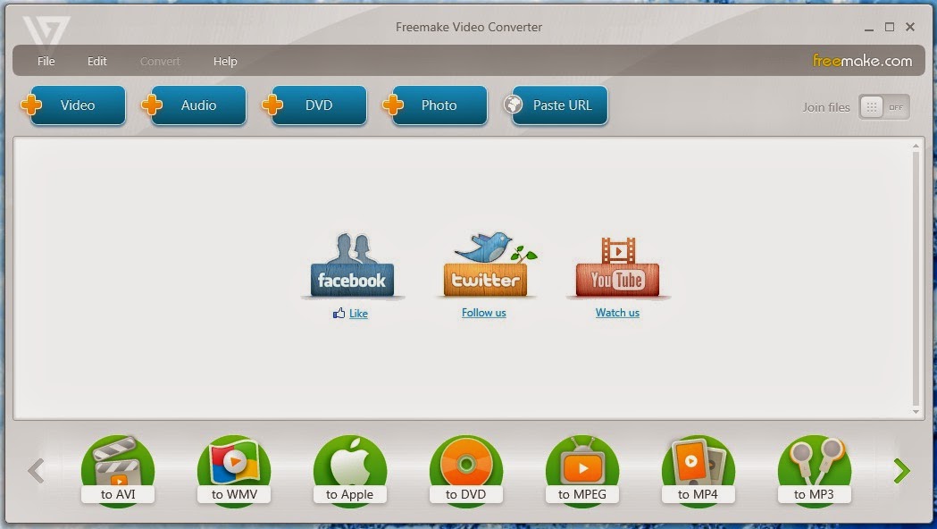Click the Facebook Like button
This screenshot has height=529, width=937.
point(350,314)
